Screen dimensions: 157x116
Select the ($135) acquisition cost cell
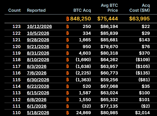(143, 73)
